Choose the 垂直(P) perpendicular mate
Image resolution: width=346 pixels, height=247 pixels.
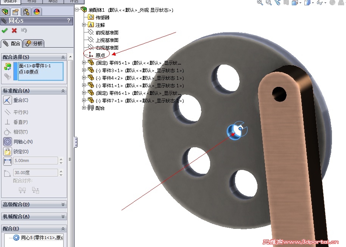pyautogui.click(x=16, y=122)
